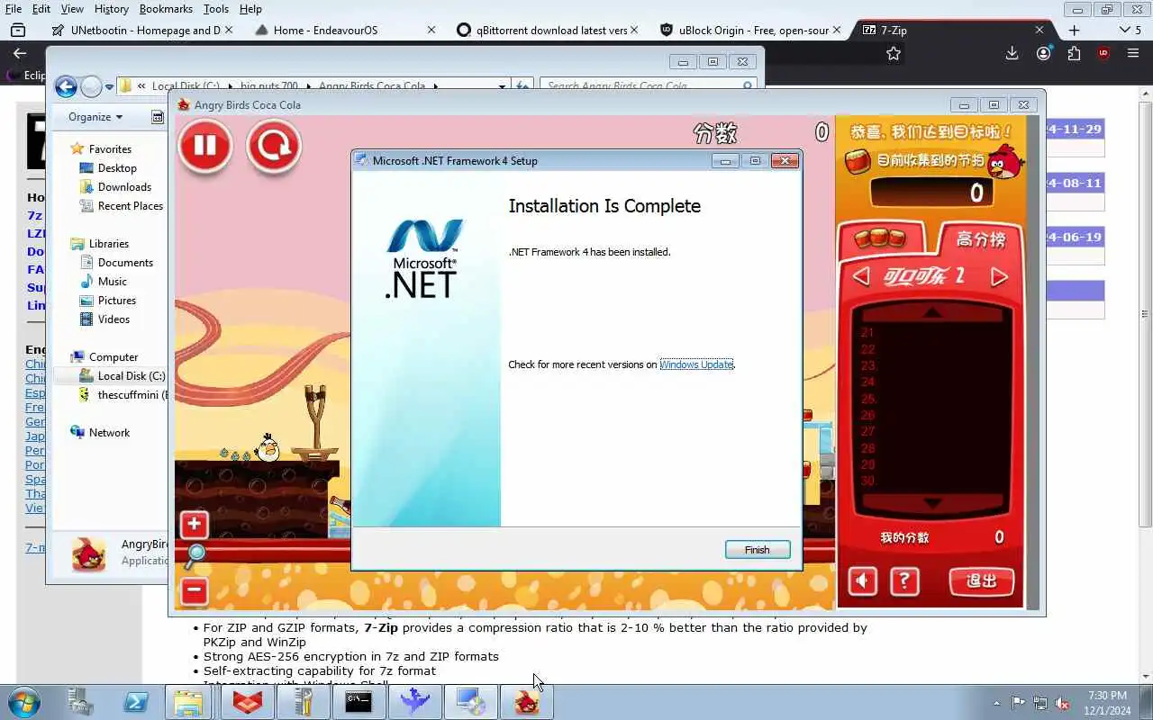Go to next leaderboard page with right arrow

(x=999, y=276)
